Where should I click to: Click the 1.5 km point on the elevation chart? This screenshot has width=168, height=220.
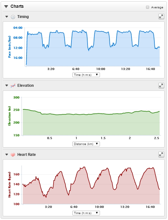pos(103,138)
